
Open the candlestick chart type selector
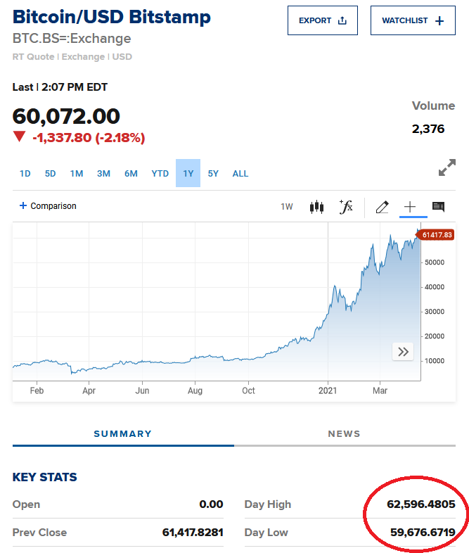point(316,207)
